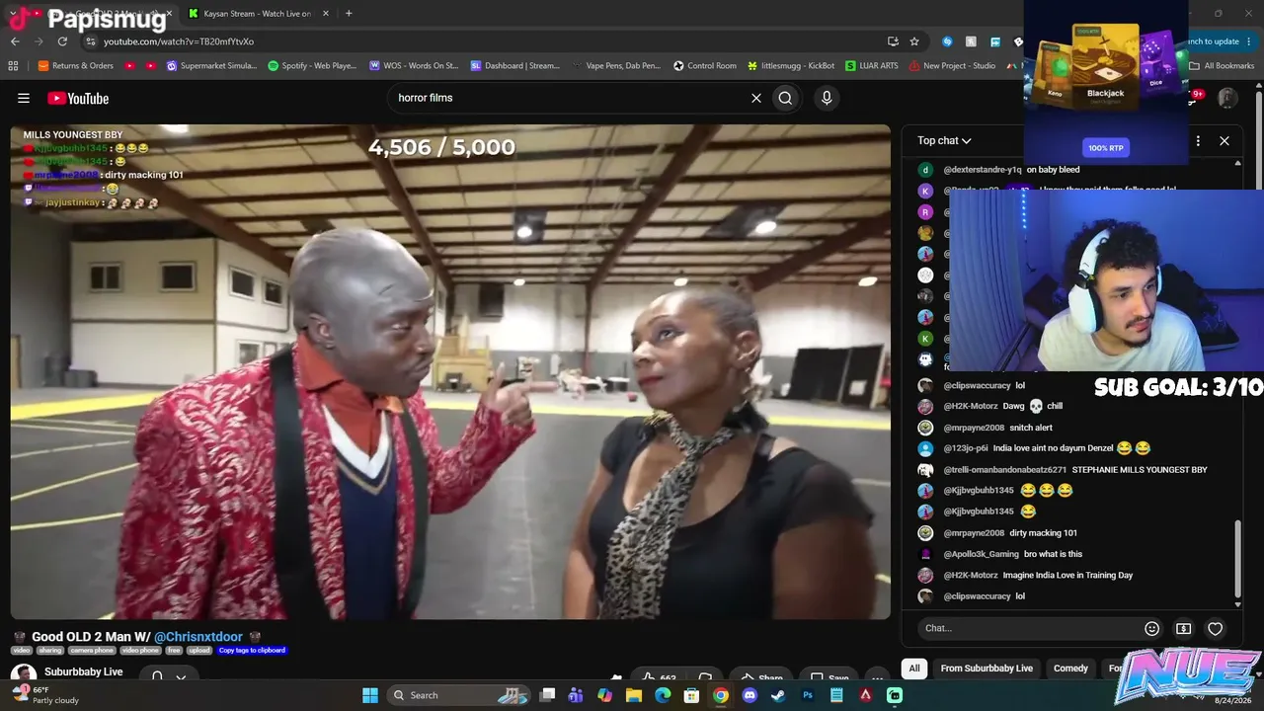Click the Save button under the video
The height and width of the screenshot is (711, 1264).
(x=829, y=678)
